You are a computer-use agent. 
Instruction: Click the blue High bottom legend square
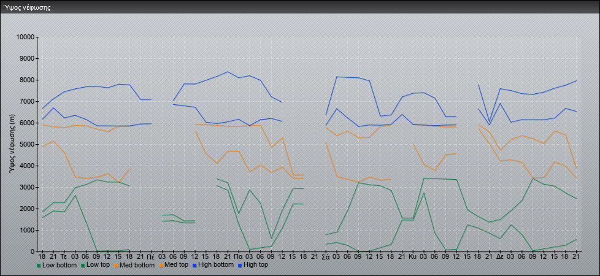point(193,266)
